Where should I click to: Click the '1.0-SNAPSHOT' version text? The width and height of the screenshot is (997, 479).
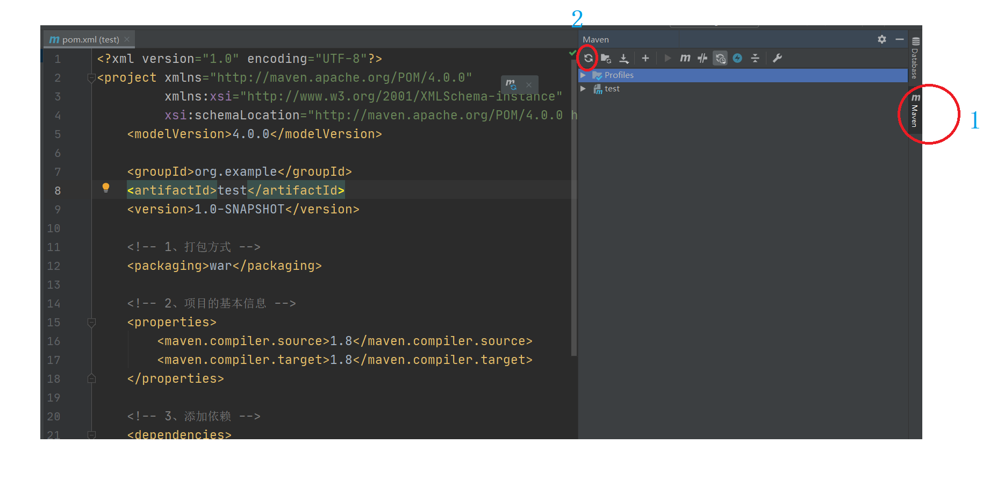click(240, 210)
